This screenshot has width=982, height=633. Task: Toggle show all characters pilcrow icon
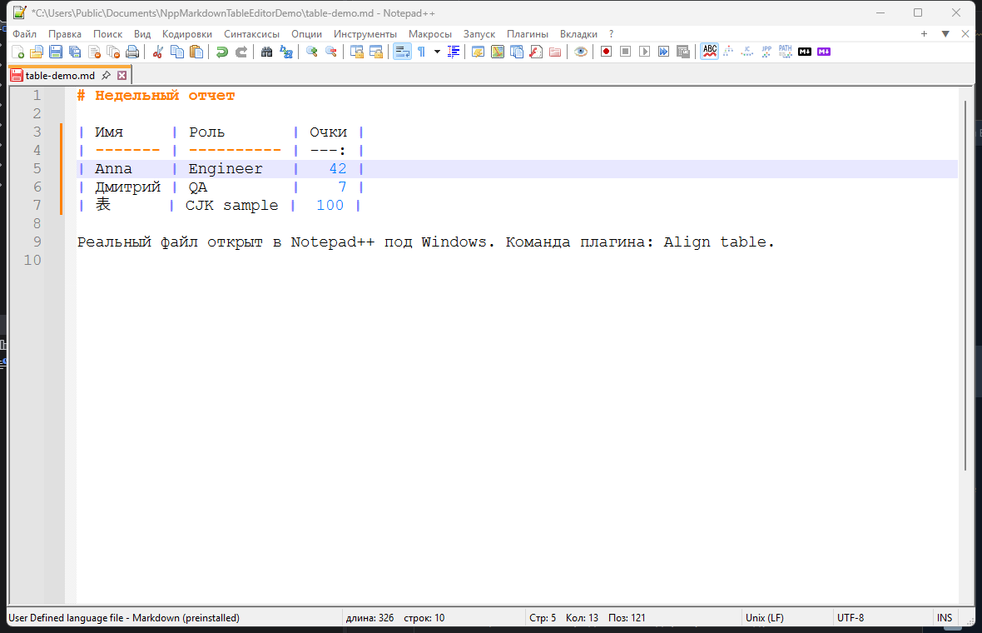click(x=421, y=52)
